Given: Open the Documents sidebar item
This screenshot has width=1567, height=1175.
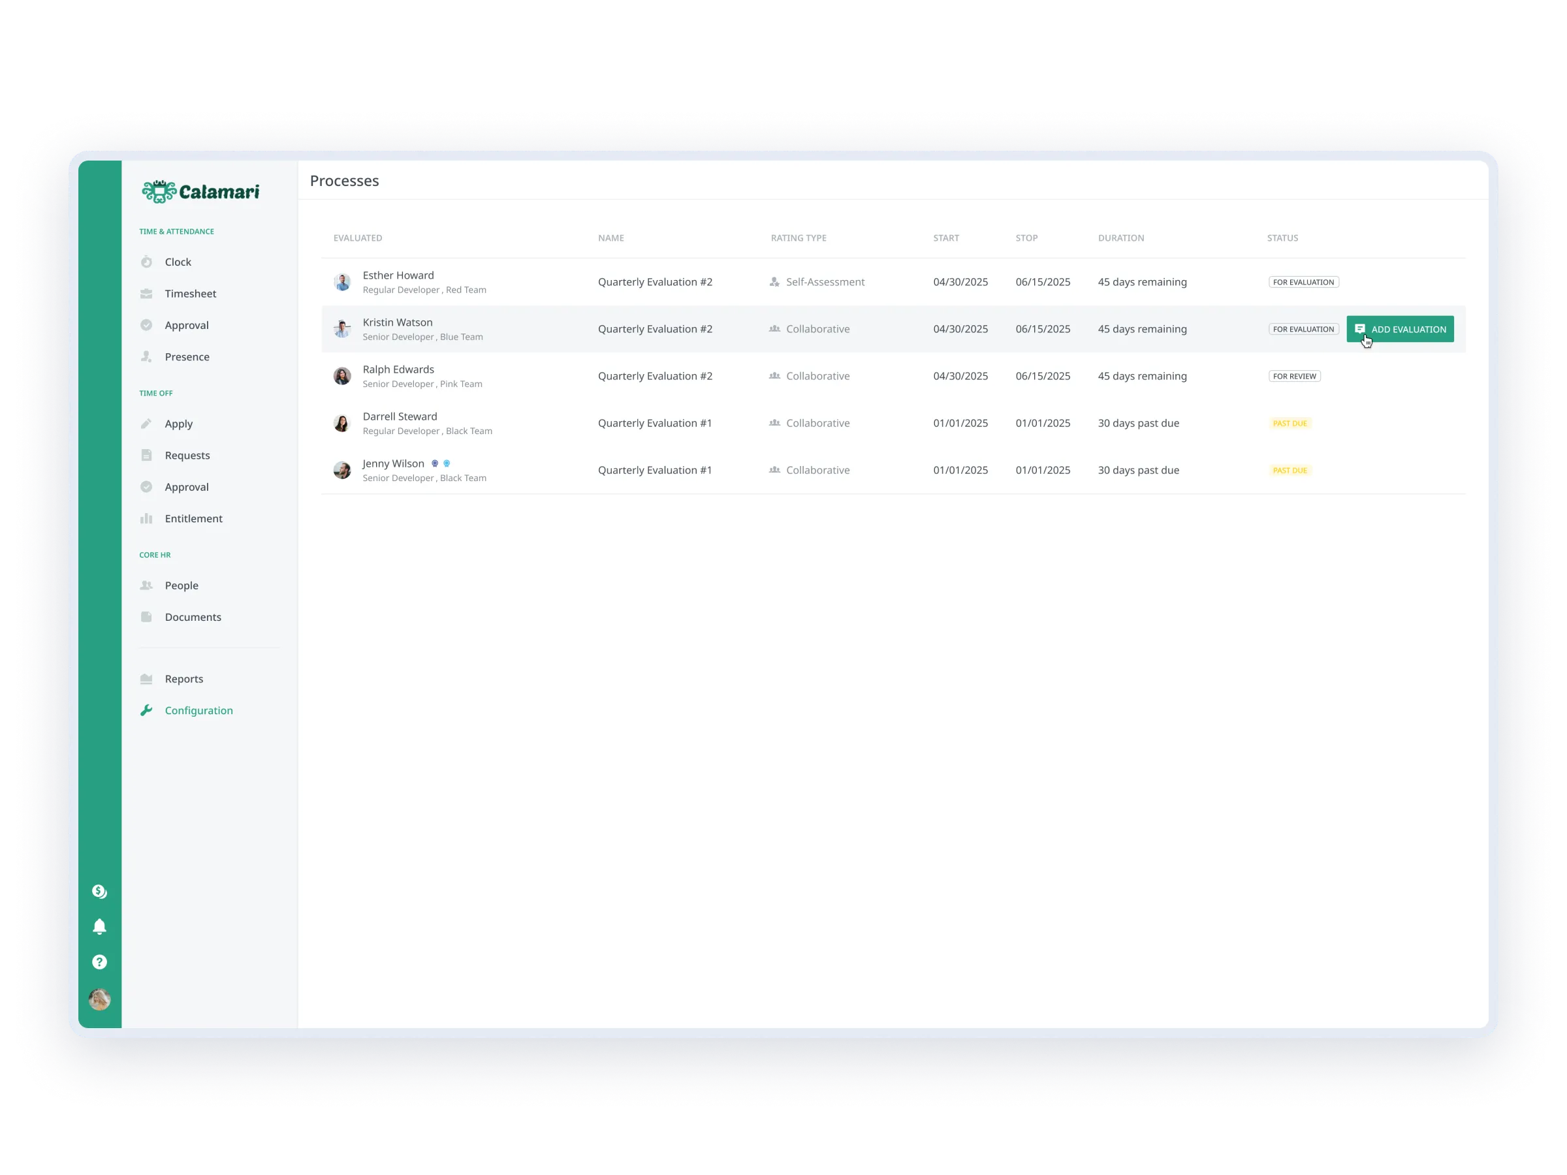Looking at the screenshot, I should (192, 617).
